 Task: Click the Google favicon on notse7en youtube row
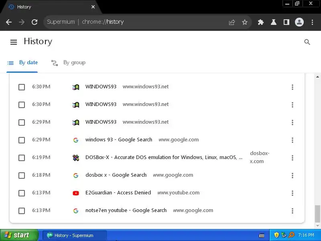coord(76,210)
